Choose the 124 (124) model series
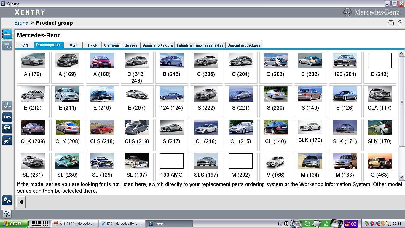Screen dimensions: 405x228 pyautogui.click(x=171, y=101)
